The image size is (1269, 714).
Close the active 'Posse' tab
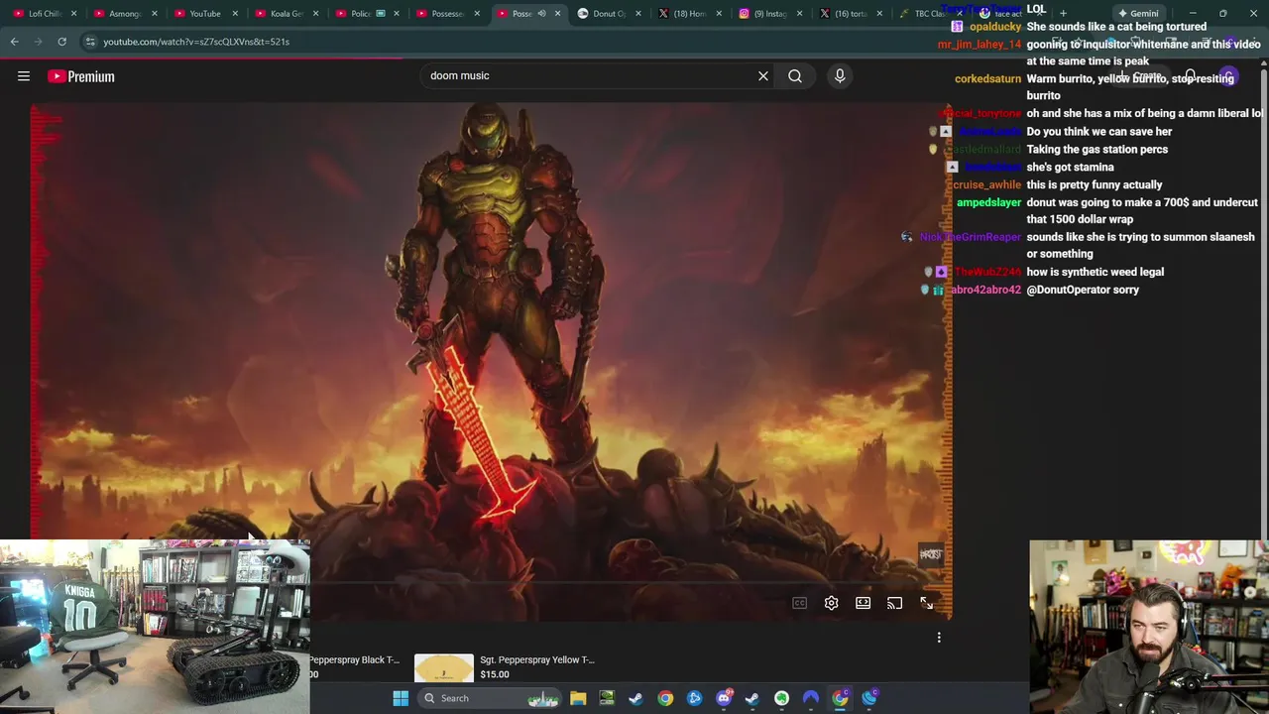coord(557,14)
